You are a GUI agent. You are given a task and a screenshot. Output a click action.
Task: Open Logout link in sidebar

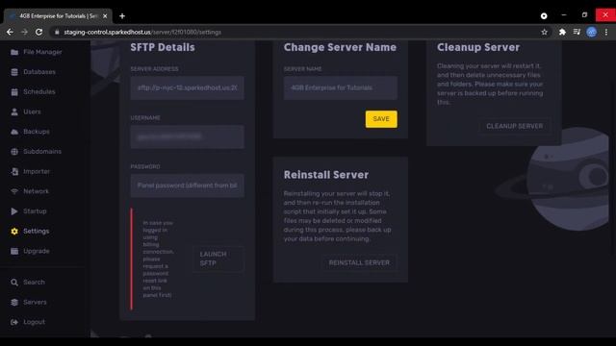[x=35, y=322]
